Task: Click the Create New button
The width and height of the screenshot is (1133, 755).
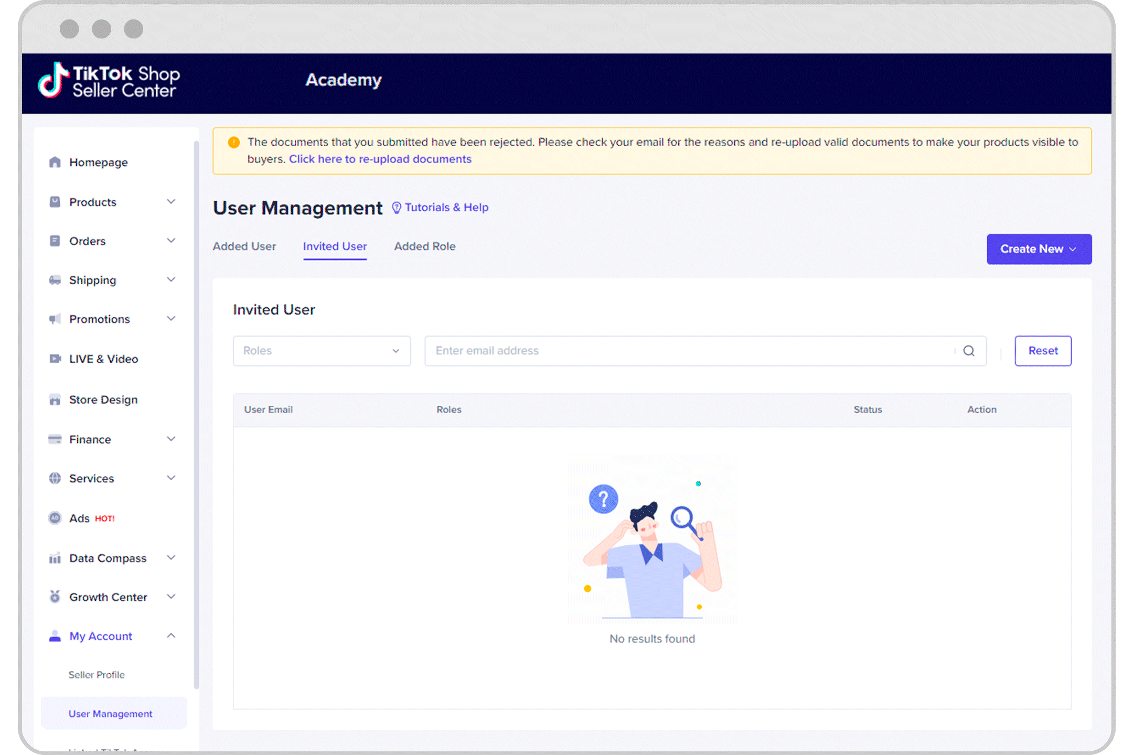Action: point(1039,249)
